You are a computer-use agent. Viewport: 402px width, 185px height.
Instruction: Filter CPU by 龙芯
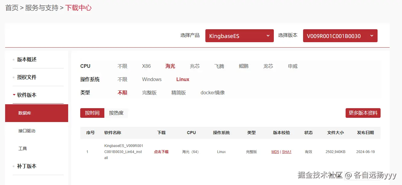(268, 66)
